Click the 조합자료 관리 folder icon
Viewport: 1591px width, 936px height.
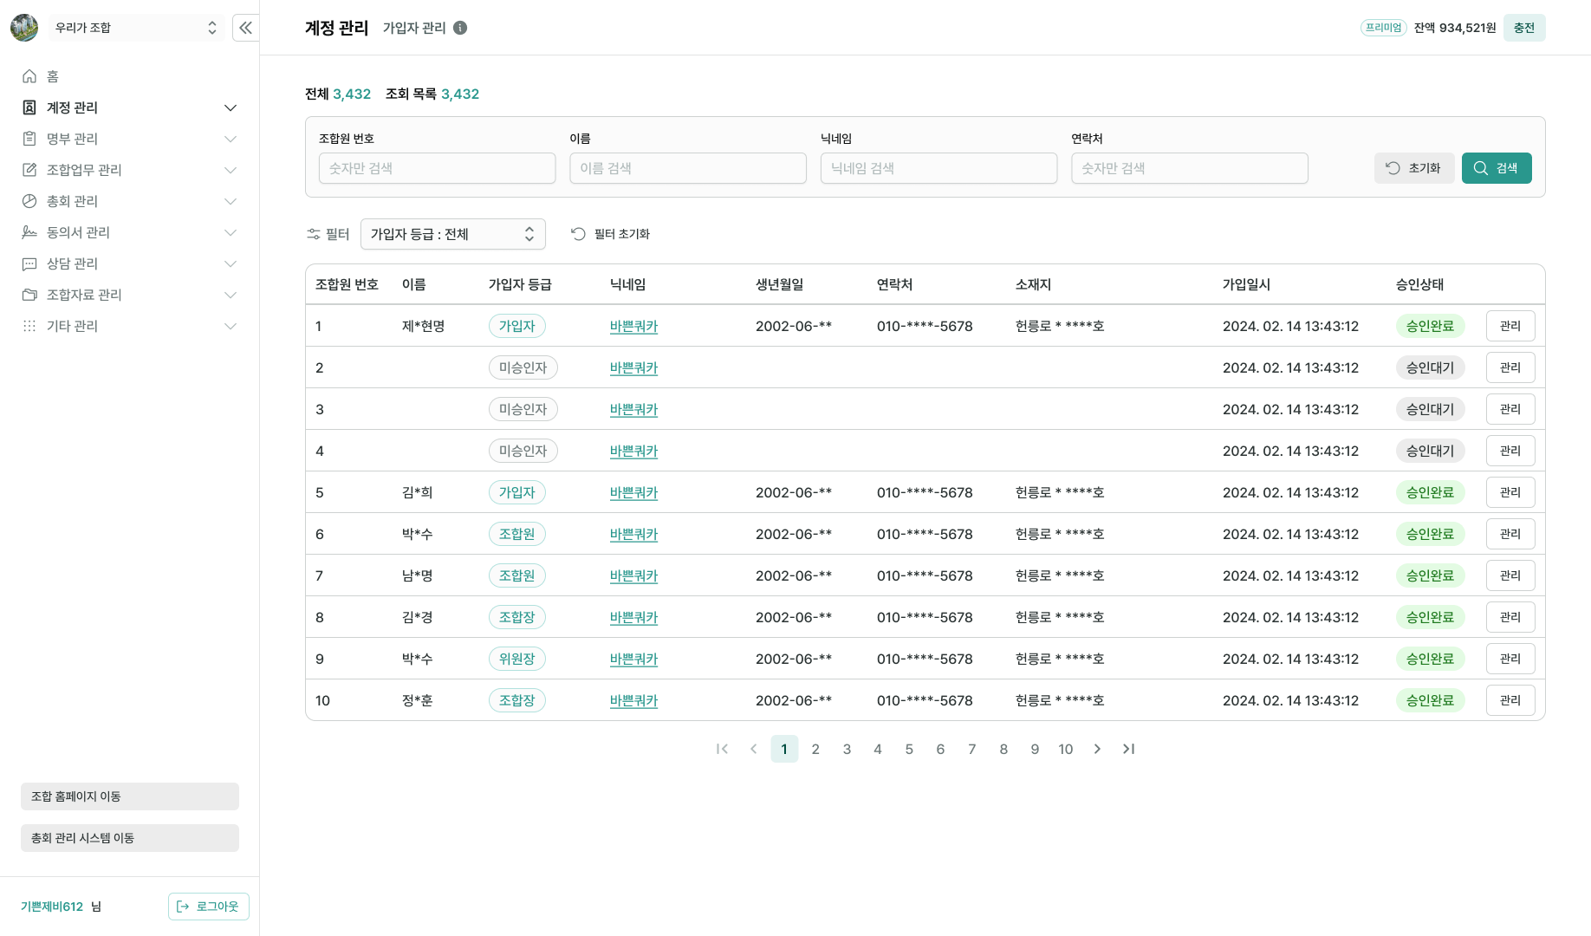coord(28,295)
